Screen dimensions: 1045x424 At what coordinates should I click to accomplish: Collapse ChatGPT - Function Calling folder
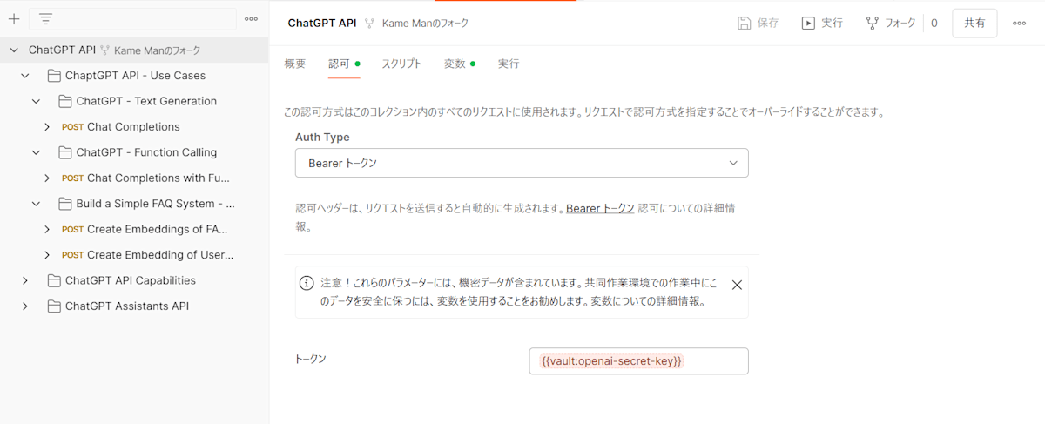coord(36,152)
